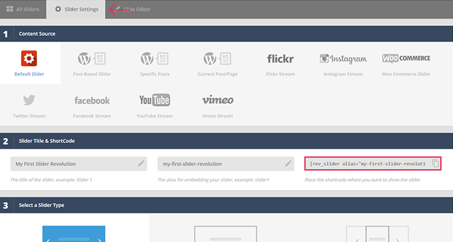
Task: Select the Default Slider source icon
Action: point(29,58)
